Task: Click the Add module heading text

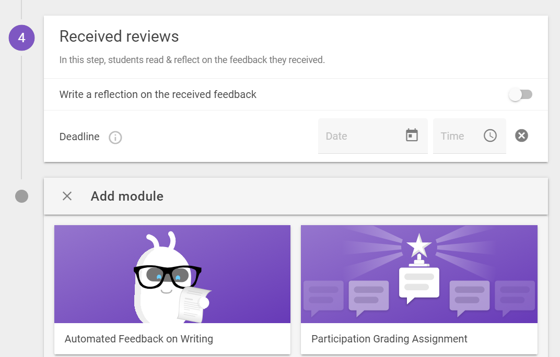Action: (127, 196)
